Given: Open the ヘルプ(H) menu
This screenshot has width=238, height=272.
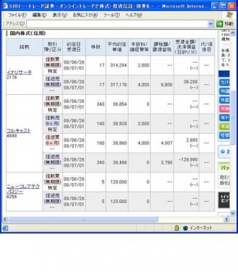Looking at the screenshot, I should [133, 15].
